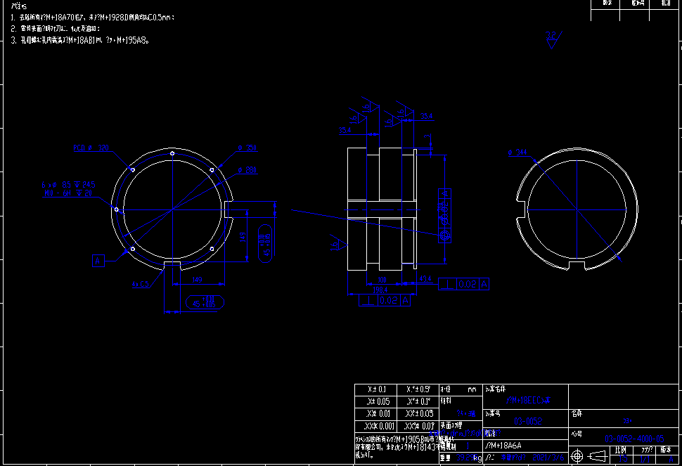Click the 198.4 overall width dimension

[x=381, y=289]
